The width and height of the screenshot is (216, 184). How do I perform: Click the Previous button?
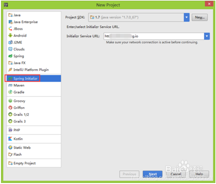tap(129, 174)
